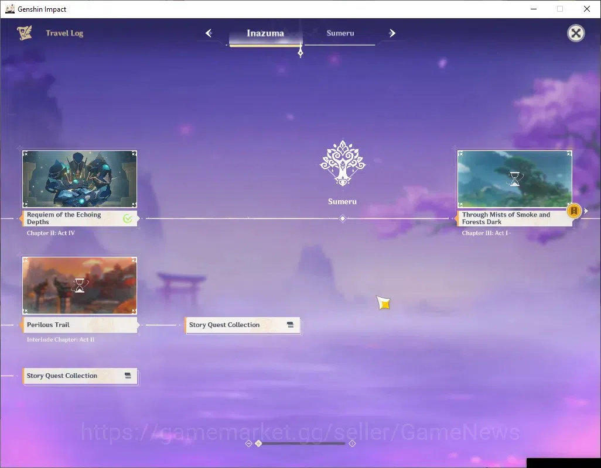Click small right arrow beside Through Mists card
The height and width of the screenshot is (468, 601).
tap(586, 211)
